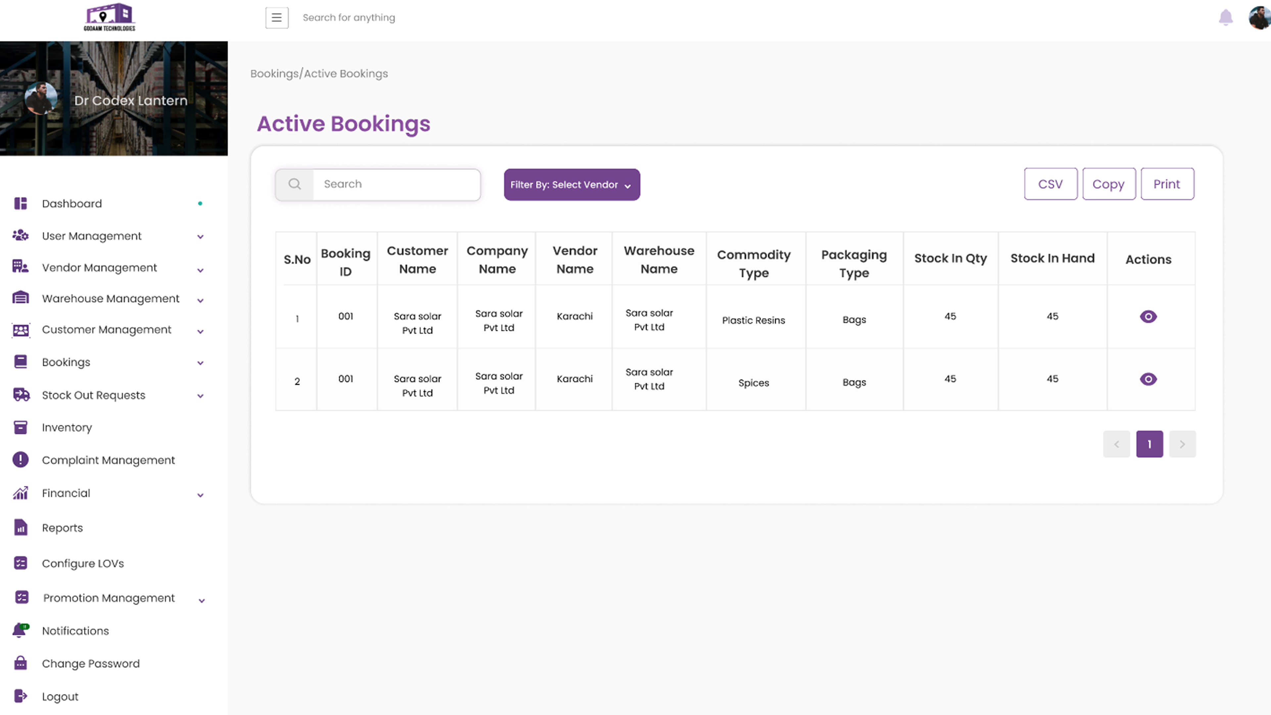Click the Configure LOVs icon
The image size is (1271, 715).
20,563
